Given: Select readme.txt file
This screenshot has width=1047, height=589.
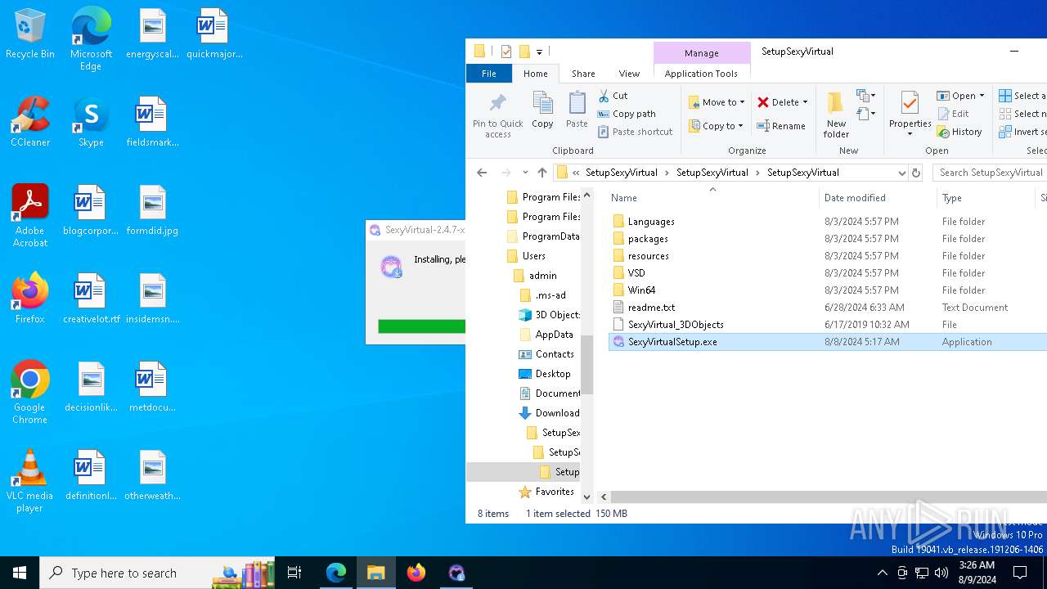Looking at the screenshot, I should [651, 308].
